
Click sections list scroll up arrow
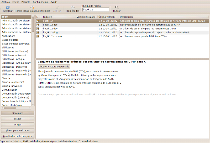click(33, 16)
